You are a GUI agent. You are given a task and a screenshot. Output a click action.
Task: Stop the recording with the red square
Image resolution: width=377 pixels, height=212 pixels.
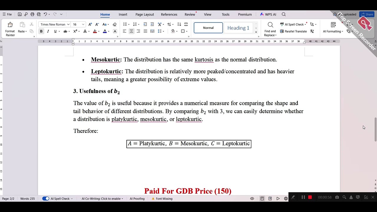click(310, 197)
